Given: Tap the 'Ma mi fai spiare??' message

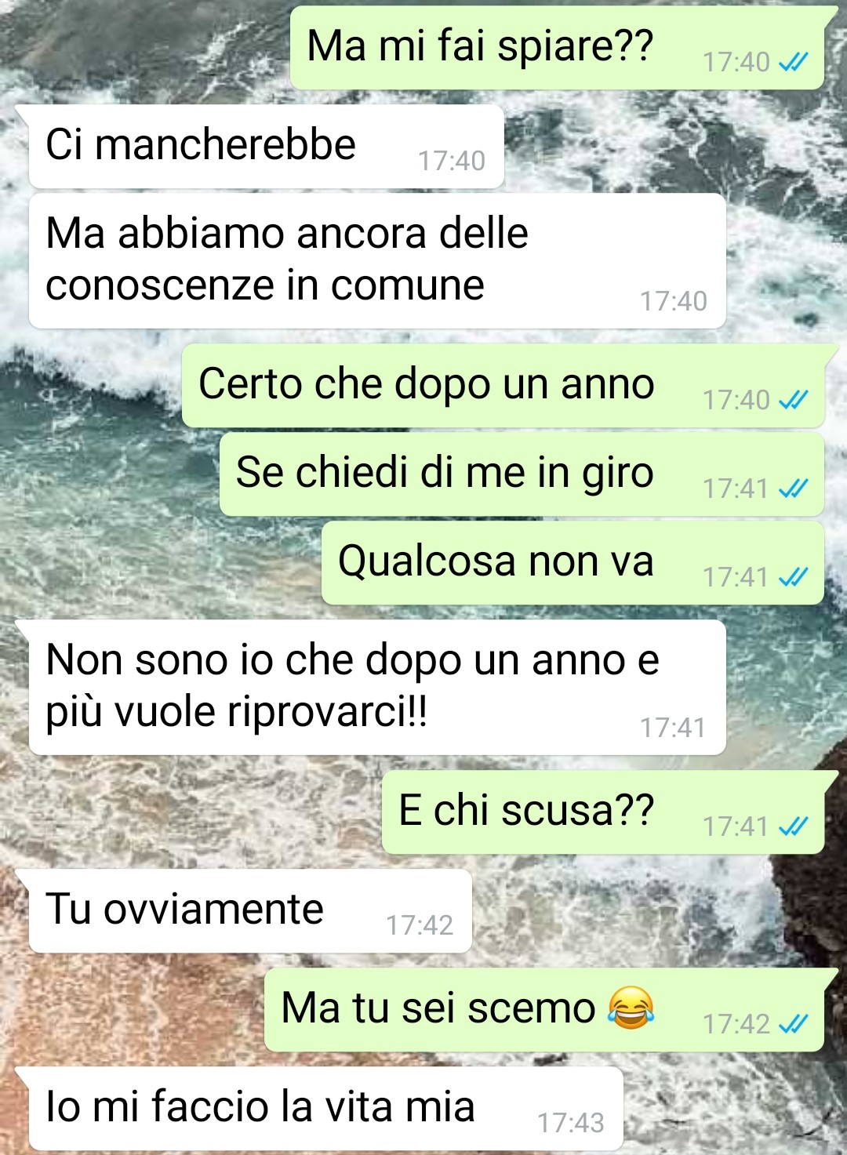Looking at the screenshot, I should click(557, 47).
